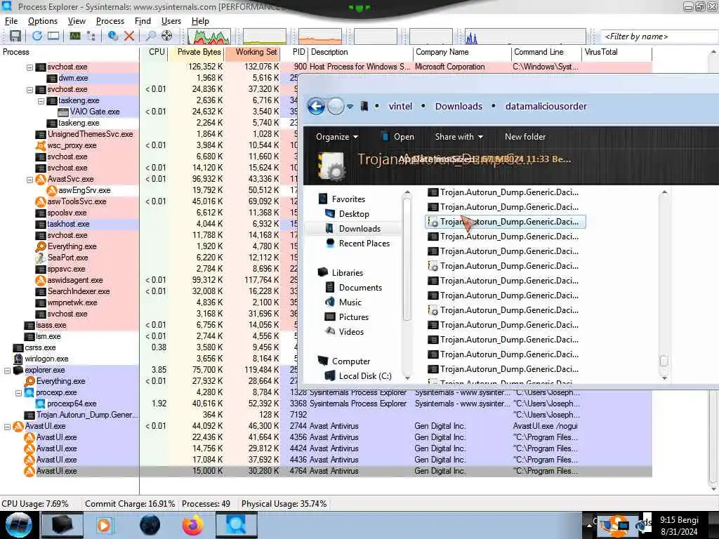Sort by Private Bytes column header

pyautogui.click(x=197, y=52)
